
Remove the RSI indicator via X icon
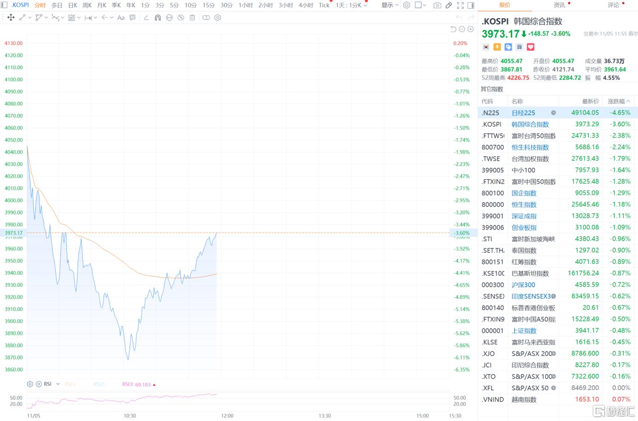click(x=39, y=384)
